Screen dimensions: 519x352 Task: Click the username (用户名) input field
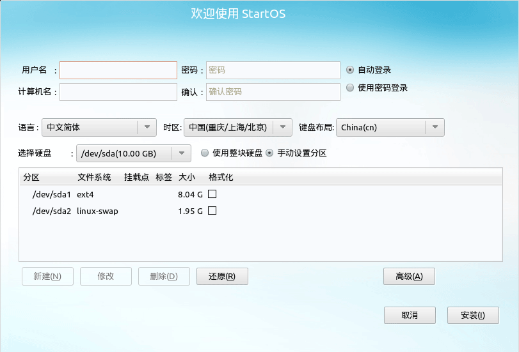click(x=118, y=70)
